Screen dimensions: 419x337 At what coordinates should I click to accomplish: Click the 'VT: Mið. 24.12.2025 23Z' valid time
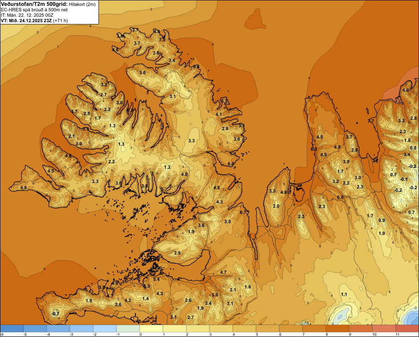(26, 21)
